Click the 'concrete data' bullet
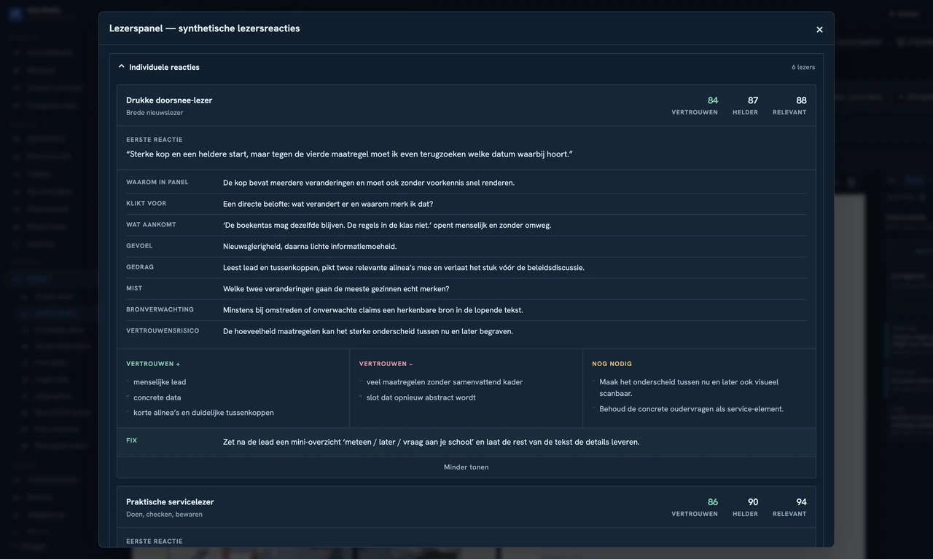Screen dimensions: 933x559 pyautogui.click(x=157, y=397)
